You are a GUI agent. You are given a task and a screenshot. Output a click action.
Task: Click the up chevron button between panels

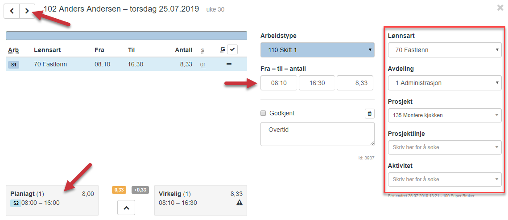[x=126, y=208]
